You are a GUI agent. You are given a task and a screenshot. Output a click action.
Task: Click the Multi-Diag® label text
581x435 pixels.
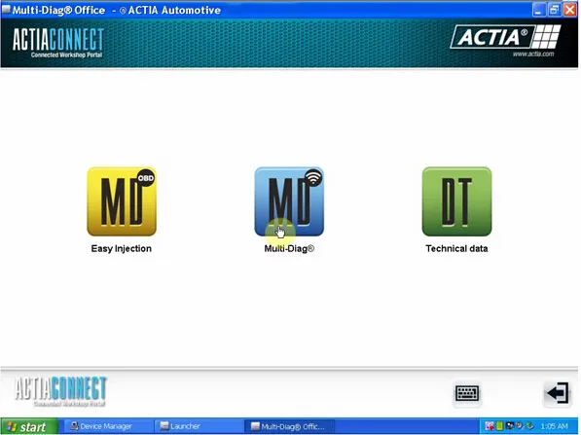(289, 248)
